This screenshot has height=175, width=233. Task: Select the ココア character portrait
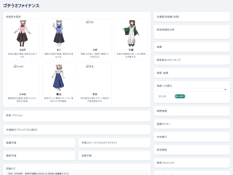coord(22,33)
